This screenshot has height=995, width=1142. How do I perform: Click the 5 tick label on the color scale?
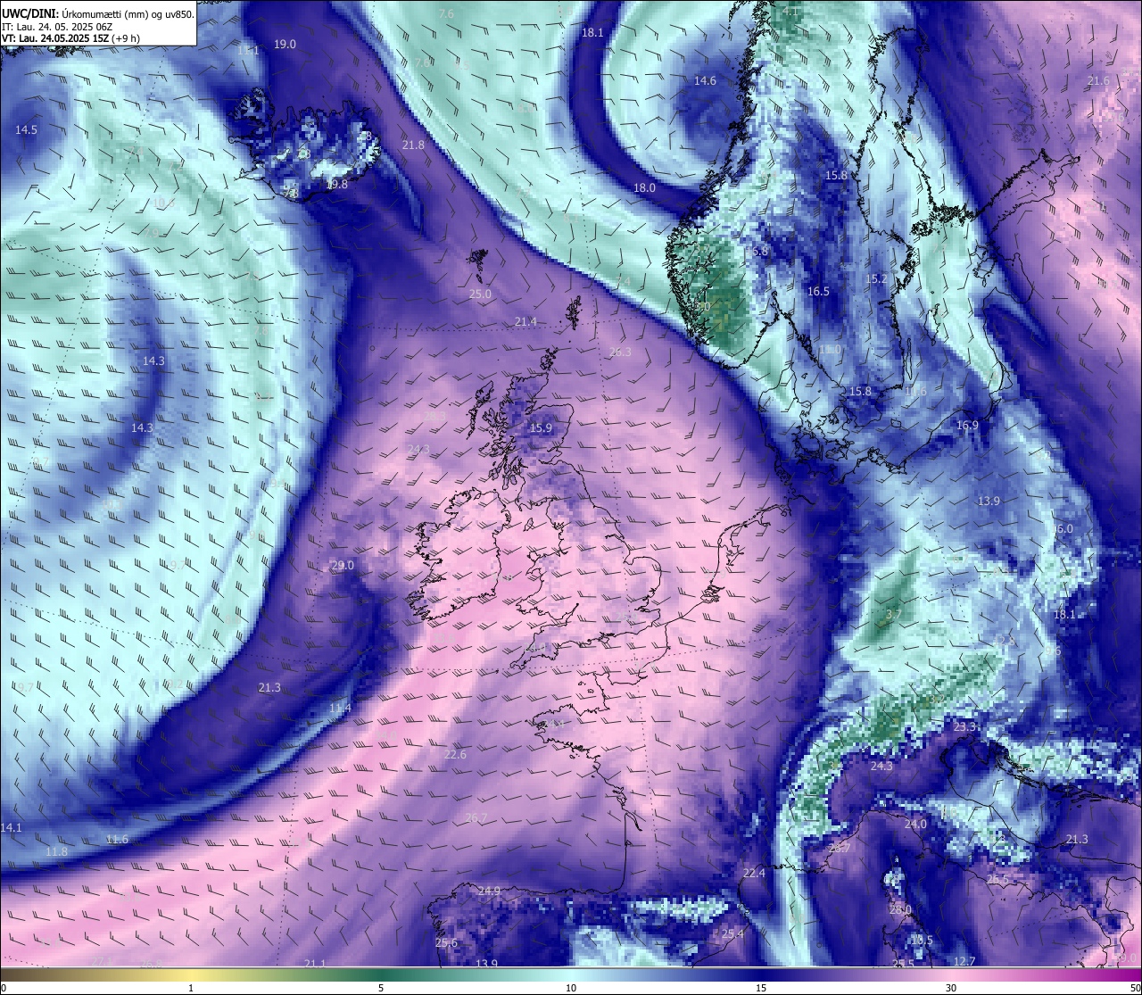(x=381, y=988)
